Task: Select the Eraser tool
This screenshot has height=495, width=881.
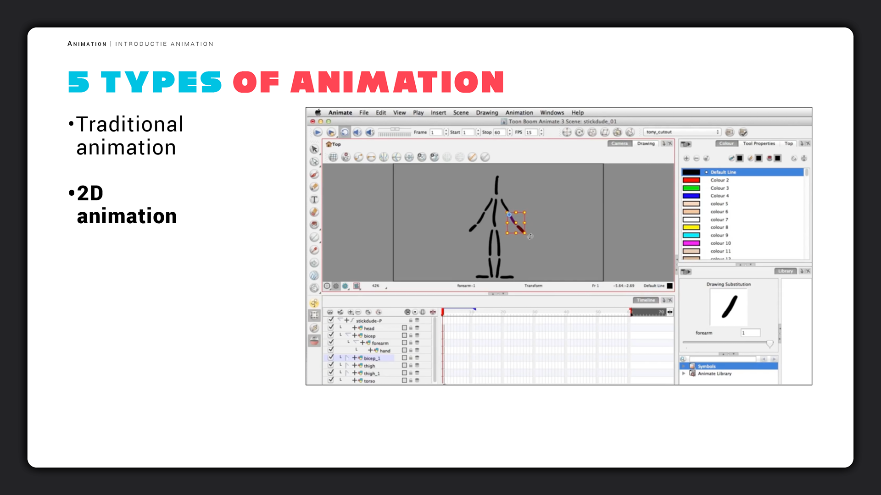Action: point(314,212)
